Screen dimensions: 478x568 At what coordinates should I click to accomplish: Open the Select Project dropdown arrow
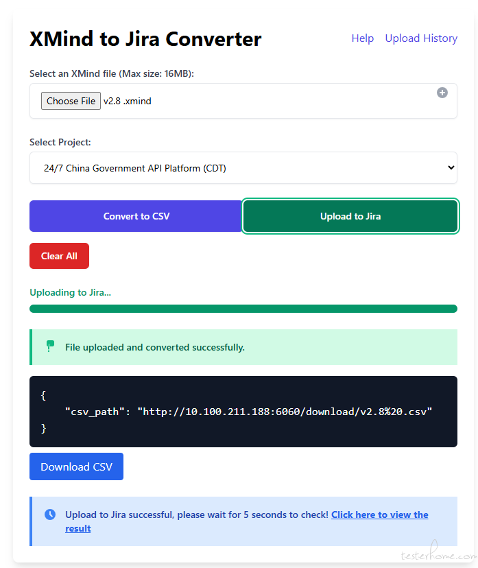point(451,167)
